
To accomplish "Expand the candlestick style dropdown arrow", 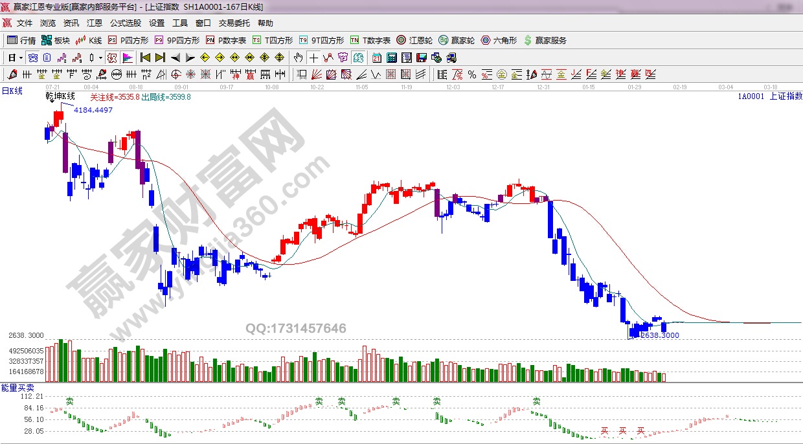I will coord(100,58).
